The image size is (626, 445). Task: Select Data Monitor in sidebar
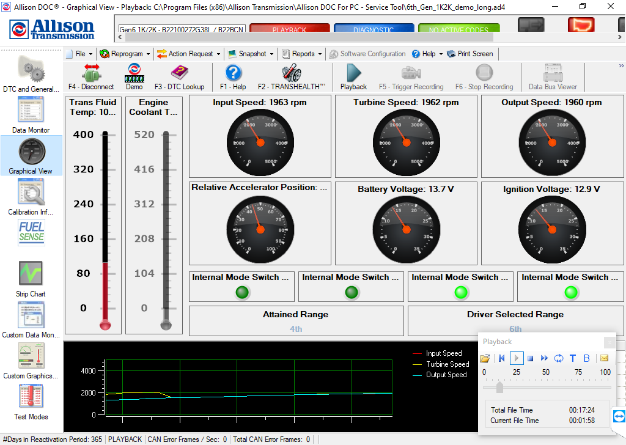[31, 116]
